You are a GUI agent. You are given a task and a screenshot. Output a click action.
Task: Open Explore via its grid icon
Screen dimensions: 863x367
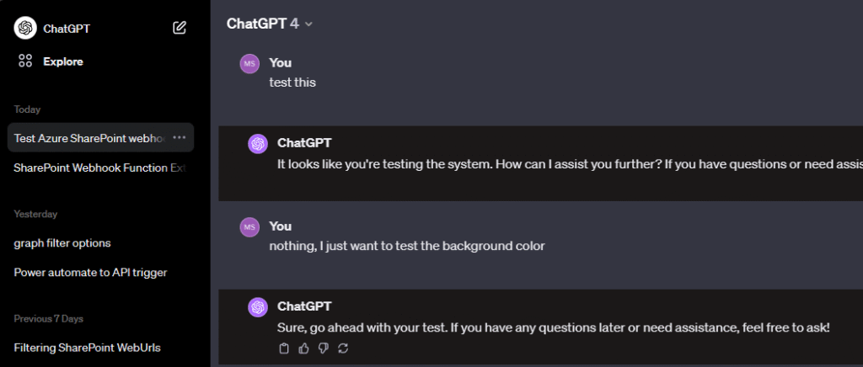point(25,61)
